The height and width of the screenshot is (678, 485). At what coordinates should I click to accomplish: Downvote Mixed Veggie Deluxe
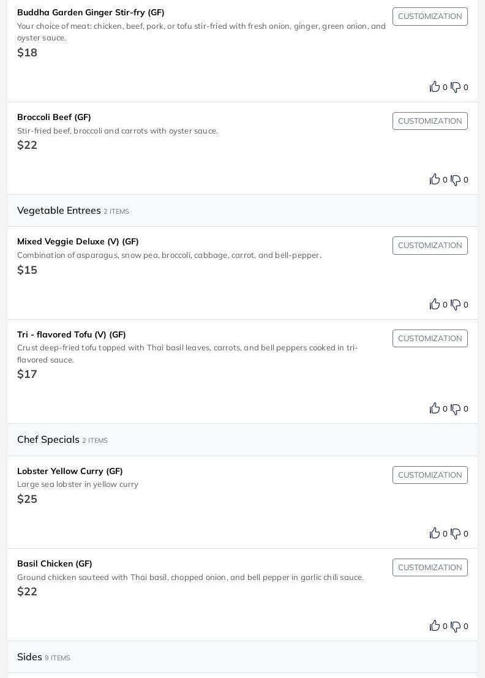tap(456, 304)
